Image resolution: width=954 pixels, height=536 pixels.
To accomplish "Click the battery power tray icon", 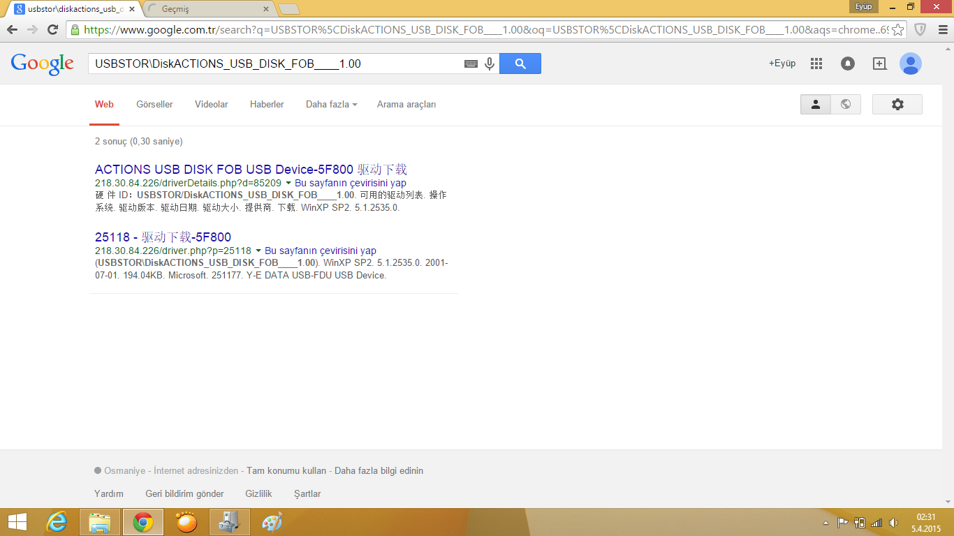I will [x=860, y=523].
